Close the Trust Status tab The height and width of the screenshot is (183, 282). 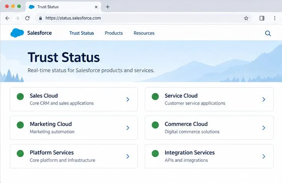click(96, 7)
